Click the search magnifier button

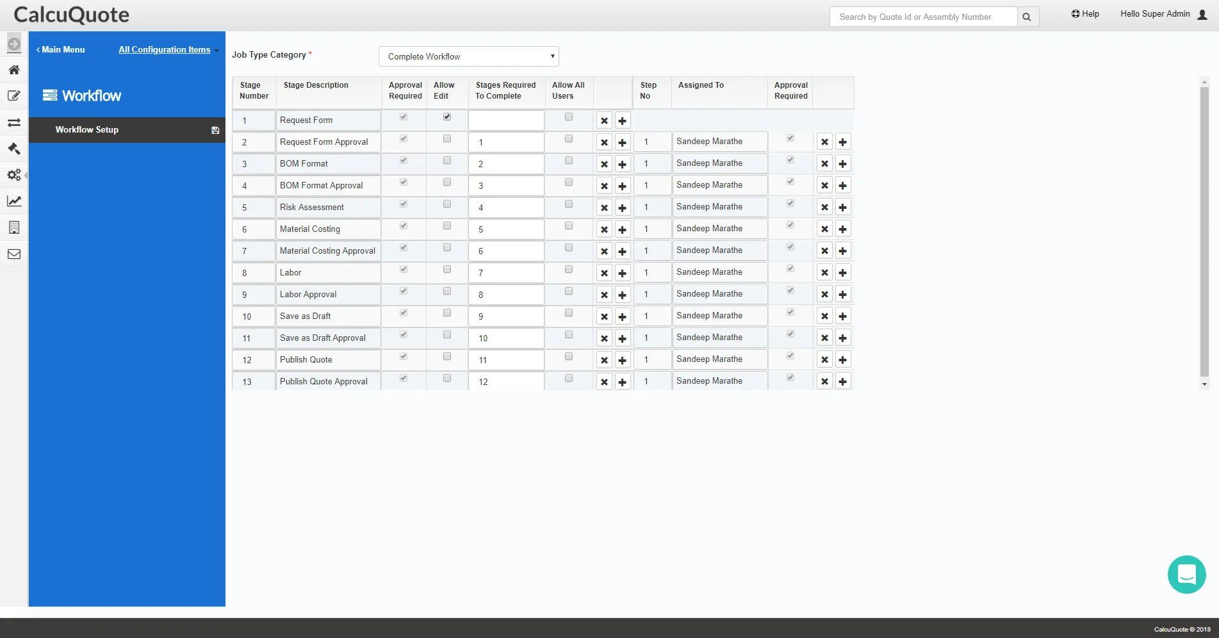click(x=1027, y=17)
